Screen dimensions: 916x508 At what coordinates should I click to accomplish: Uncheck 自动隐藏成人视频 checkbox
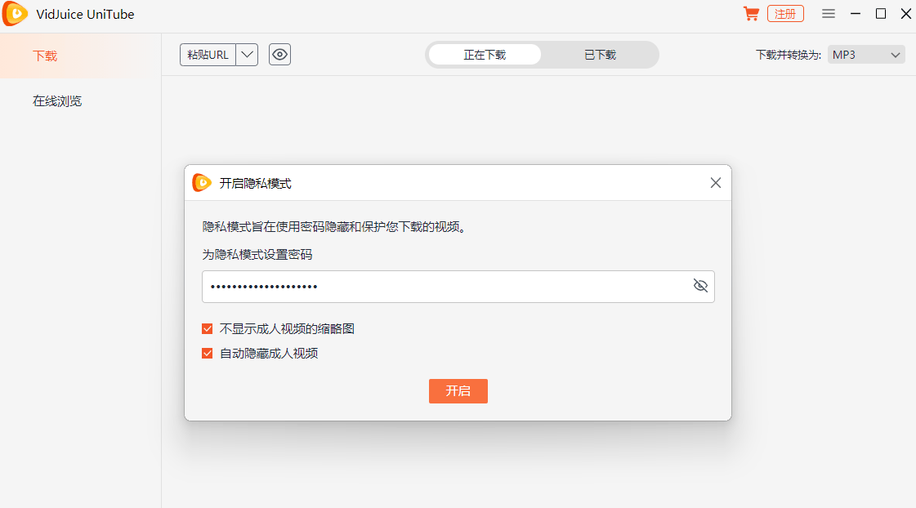tap(208, 354)
